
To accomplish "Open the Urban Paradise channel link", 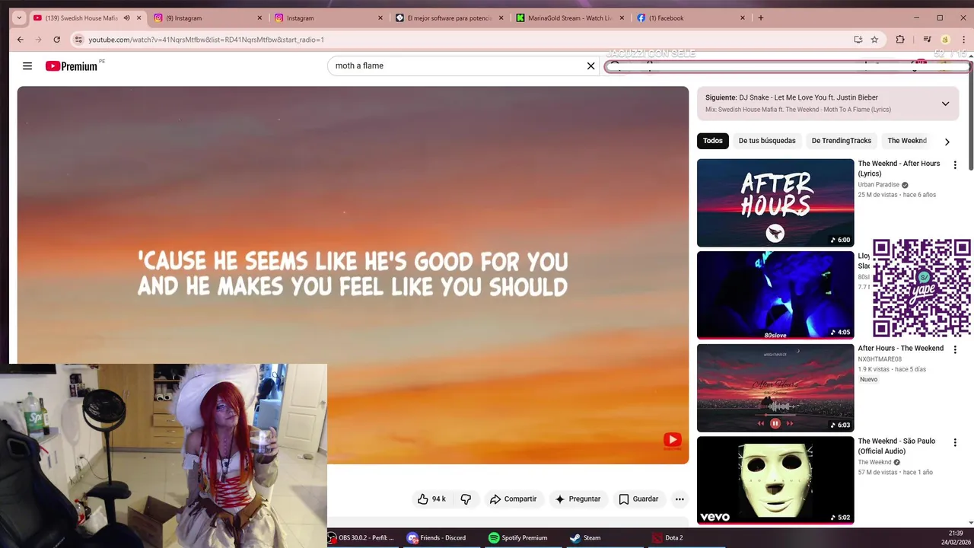I will [878, 185].
